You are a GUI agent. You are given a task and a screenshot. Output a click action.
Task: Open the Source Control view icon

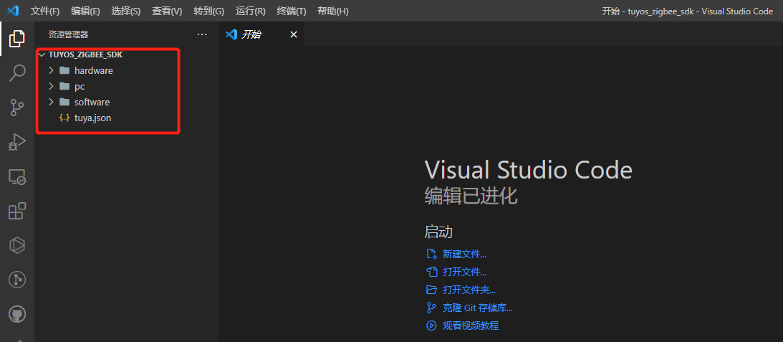[17, 108]
